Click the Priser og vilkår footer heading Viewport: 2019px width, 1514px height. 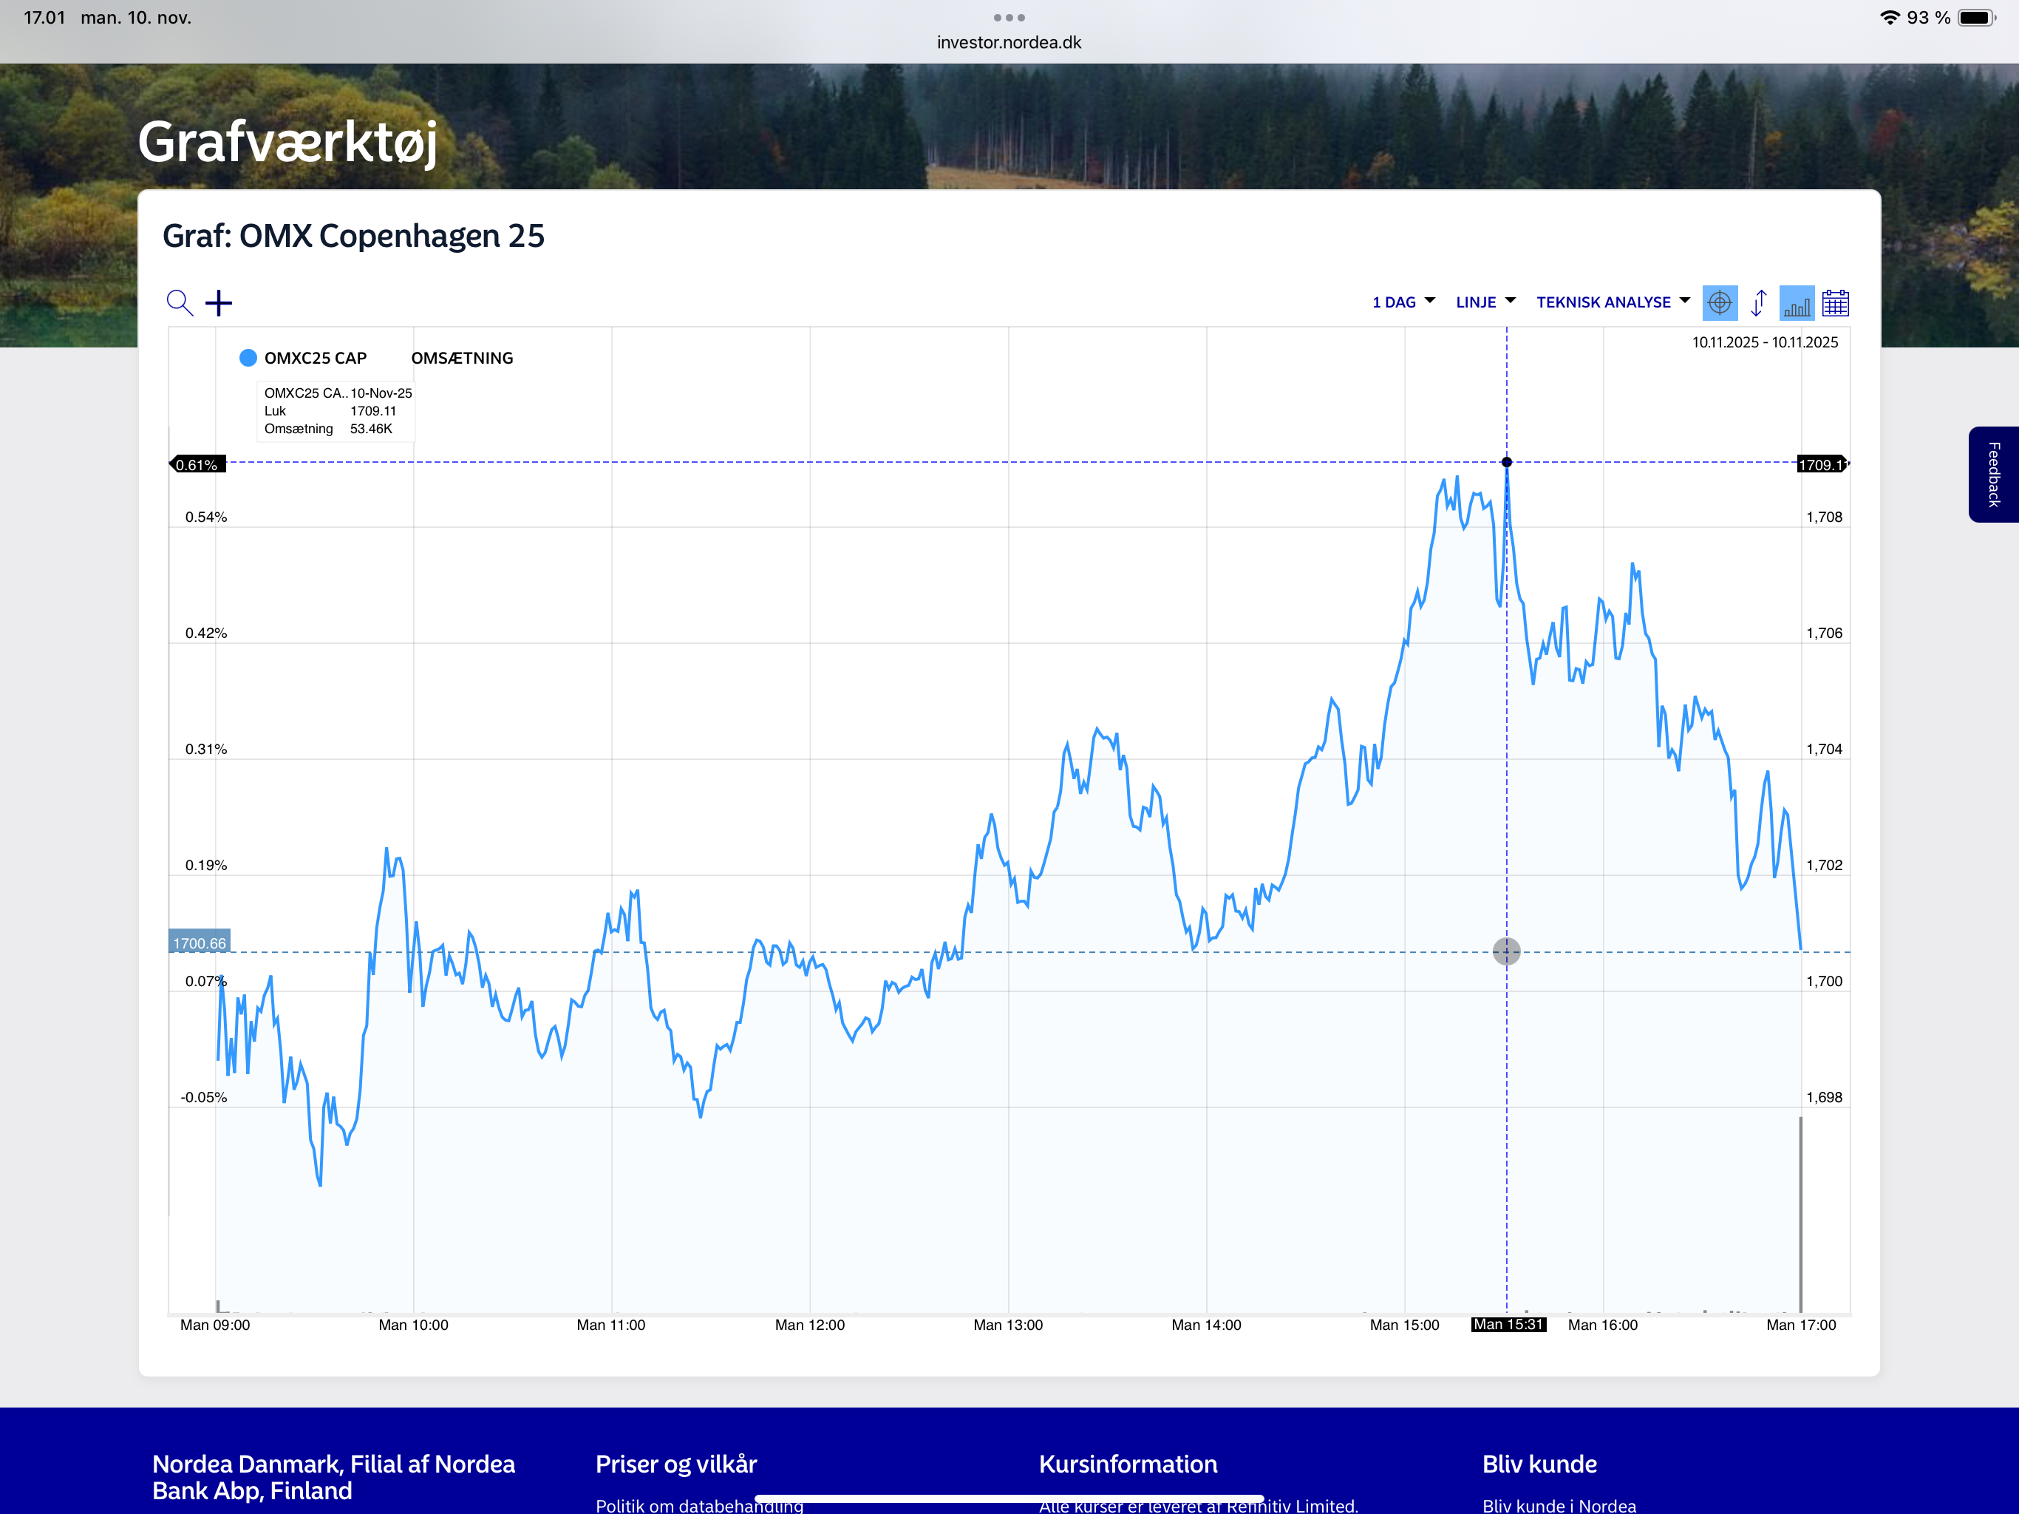pos(676,1464)
